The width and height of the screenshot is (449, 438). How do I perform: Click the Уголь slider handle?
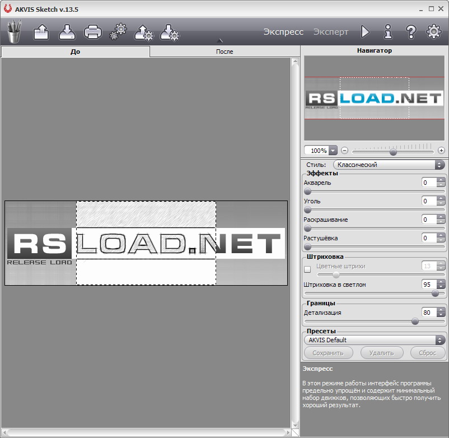(307, 210)
